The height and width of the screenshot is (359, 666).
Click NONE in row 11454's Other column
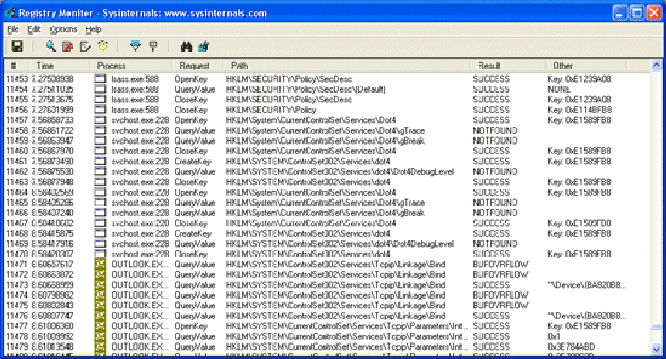(559, 89)
